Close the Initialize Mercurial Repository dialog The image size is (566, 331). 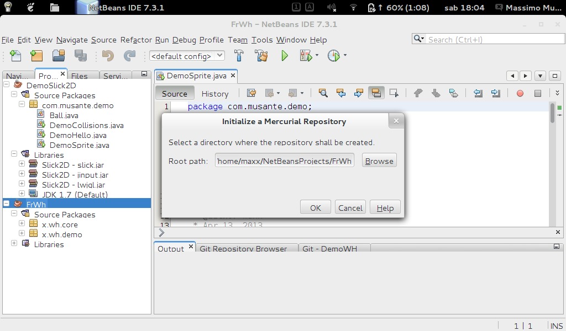pyautogui.click(x=396, y=121)
